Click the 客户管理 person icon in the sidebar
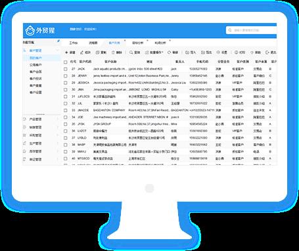This screenshot has width=299, height=251. tap(24, 51)
